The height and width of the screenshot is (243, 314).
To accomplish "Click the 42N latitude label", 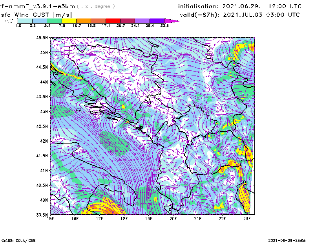I will (44, 141).
